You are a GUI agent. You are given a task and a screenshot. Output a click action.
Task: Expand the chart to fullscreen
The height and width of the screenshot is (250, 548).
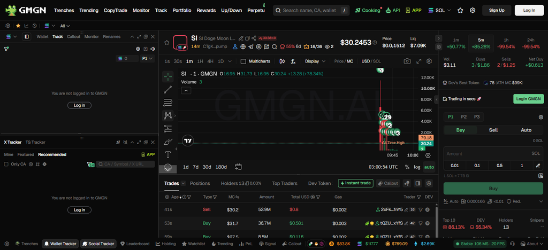[418, 61]
